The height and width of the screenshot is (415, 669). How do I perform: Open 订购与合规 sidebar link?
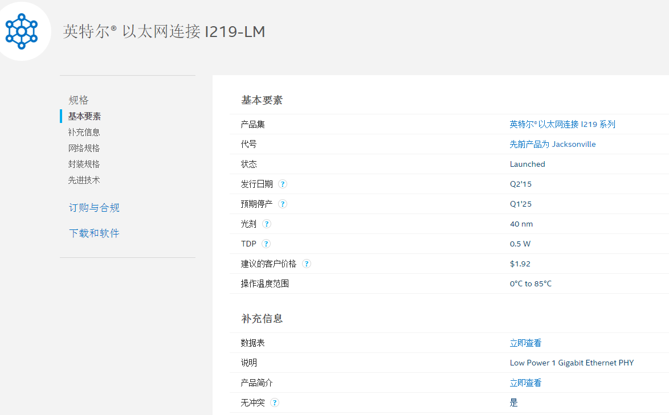(x=94, y=208)
